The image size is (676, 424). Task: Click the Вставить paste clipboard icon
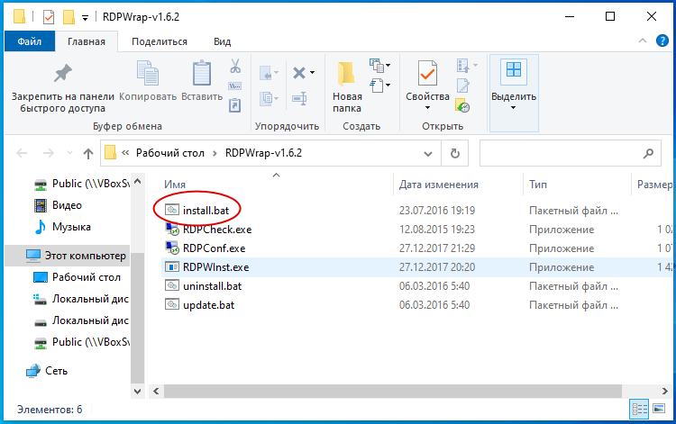tap(202, 73)
